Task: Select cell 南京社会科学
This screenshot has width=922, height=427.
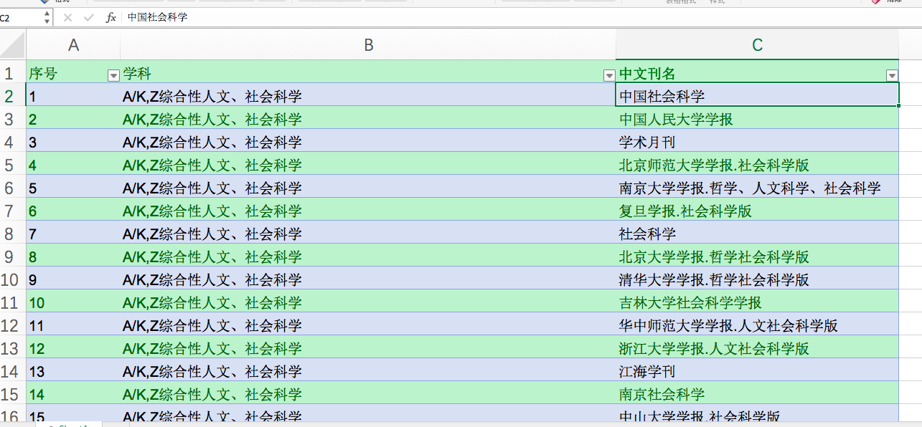Action: tap(757, 394)
